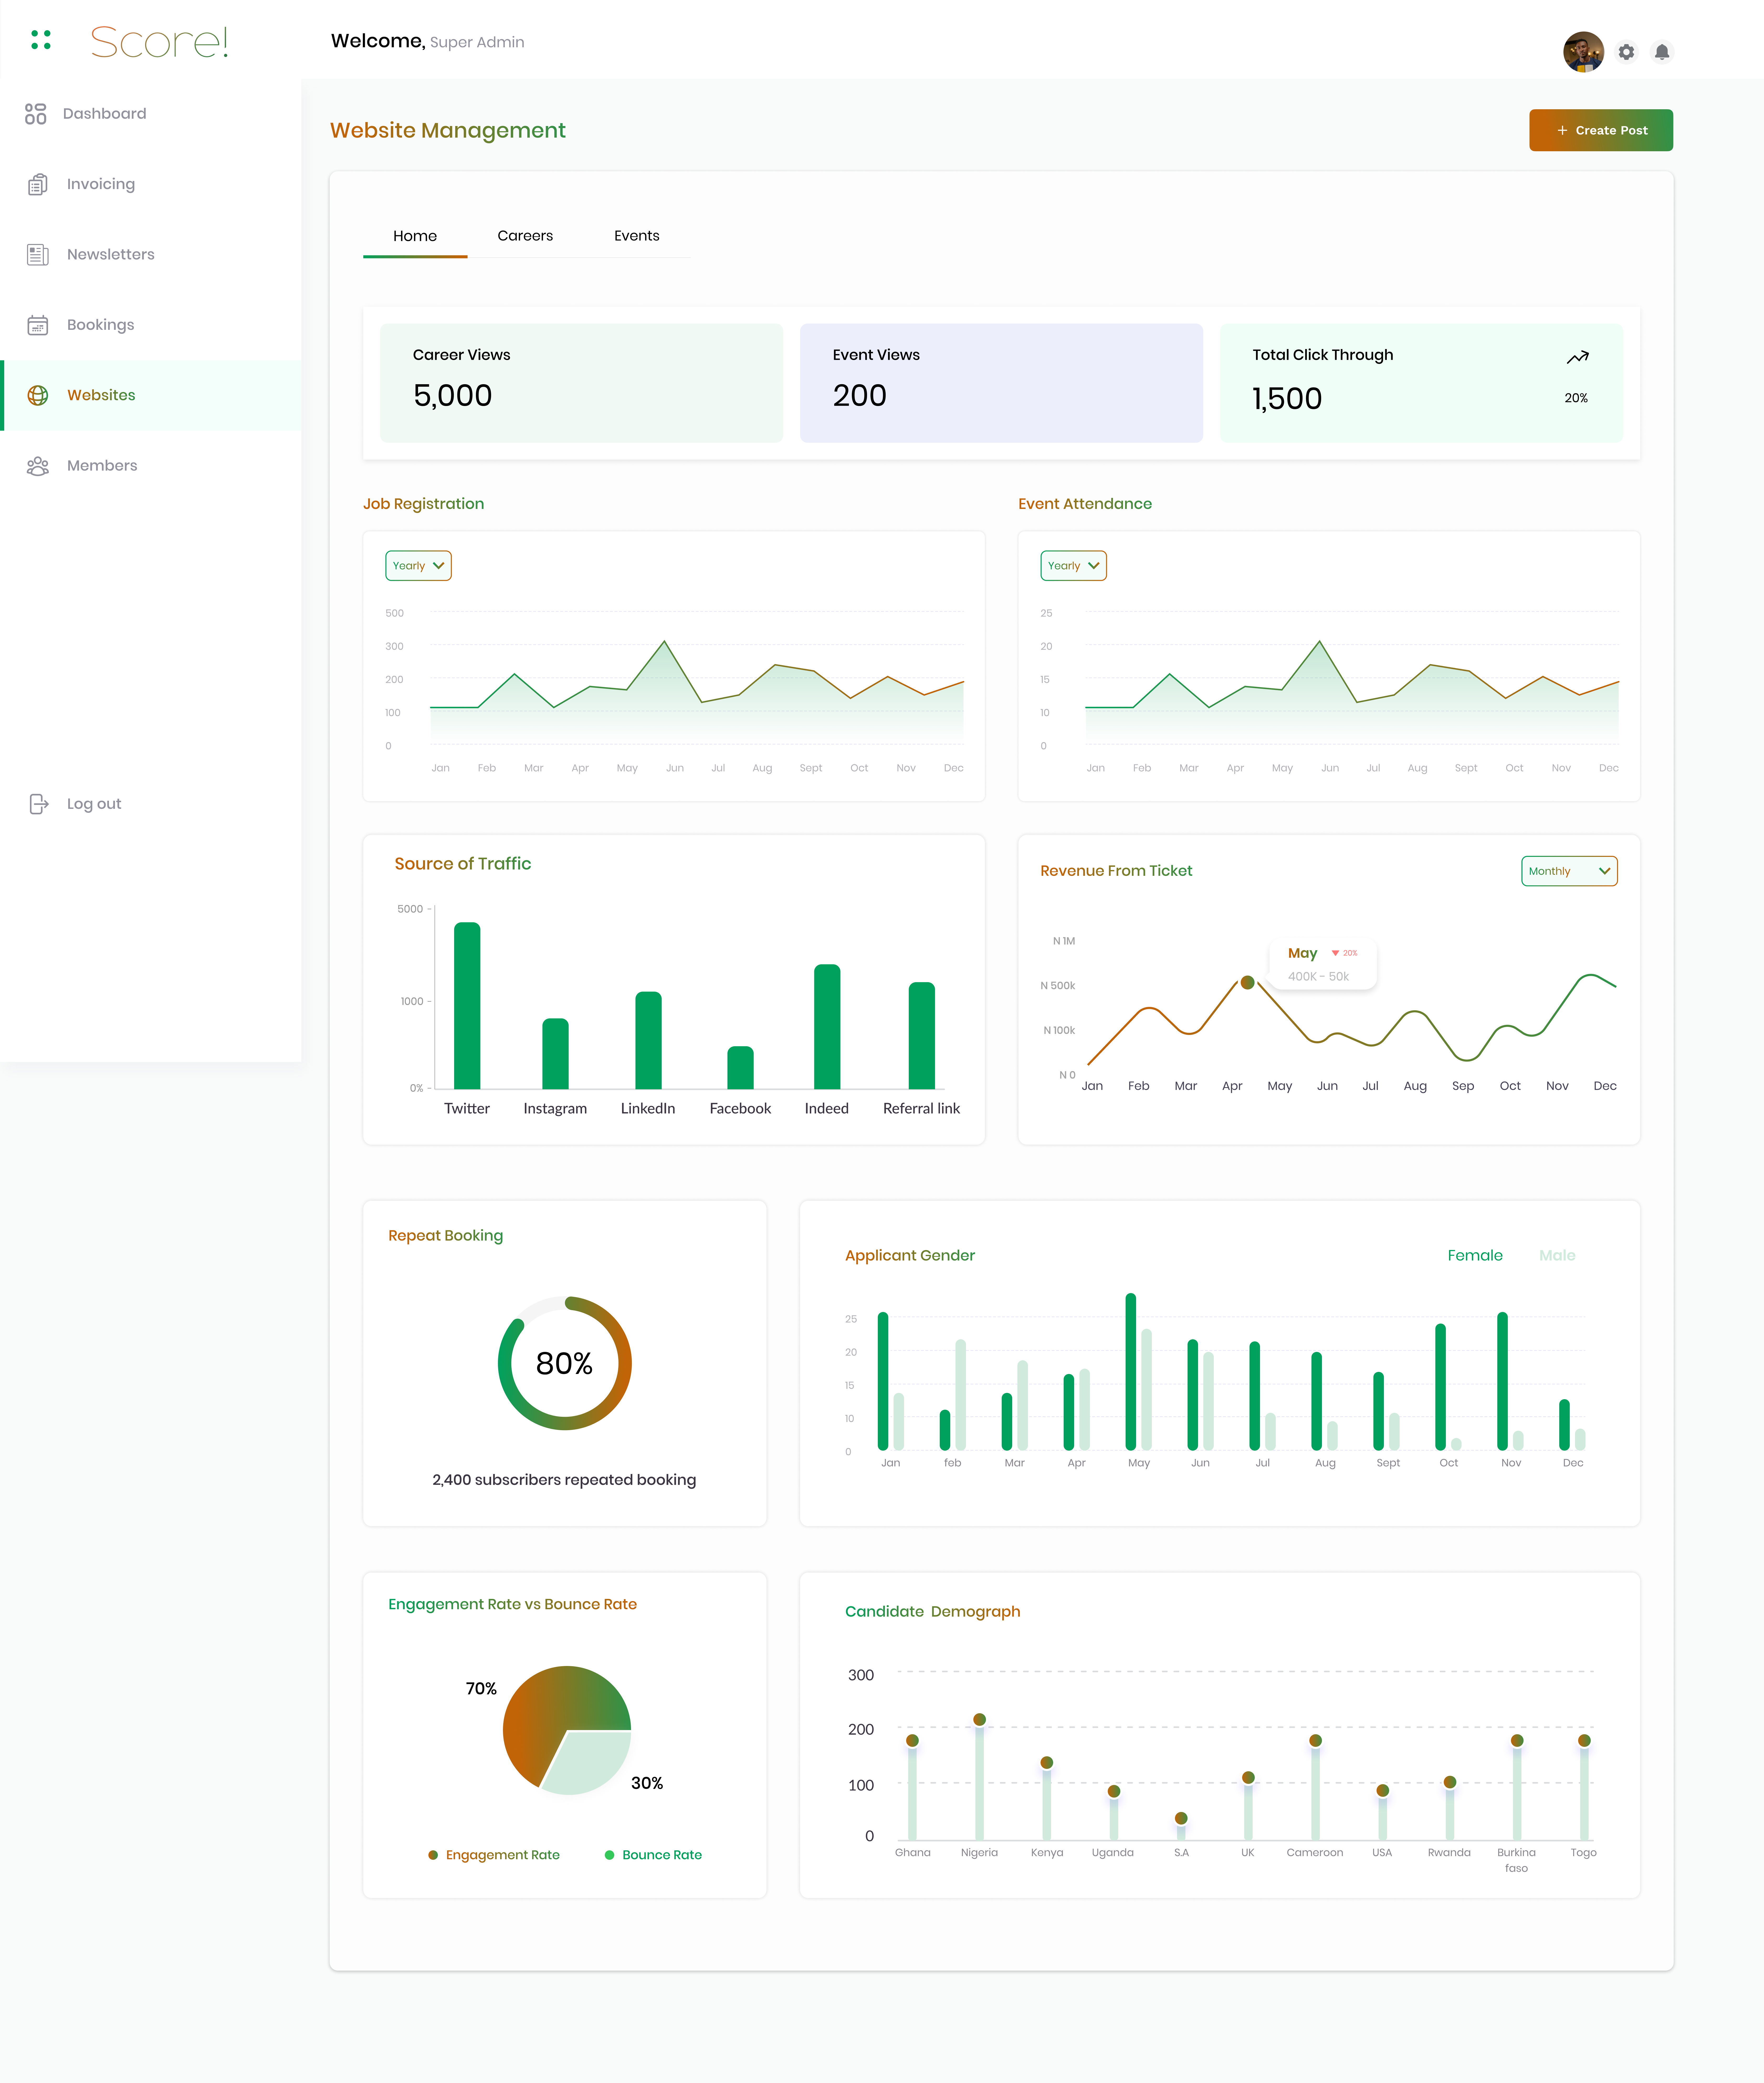
Task: Click the Instagram bar in Source of Traffic
Action: 555,1054
